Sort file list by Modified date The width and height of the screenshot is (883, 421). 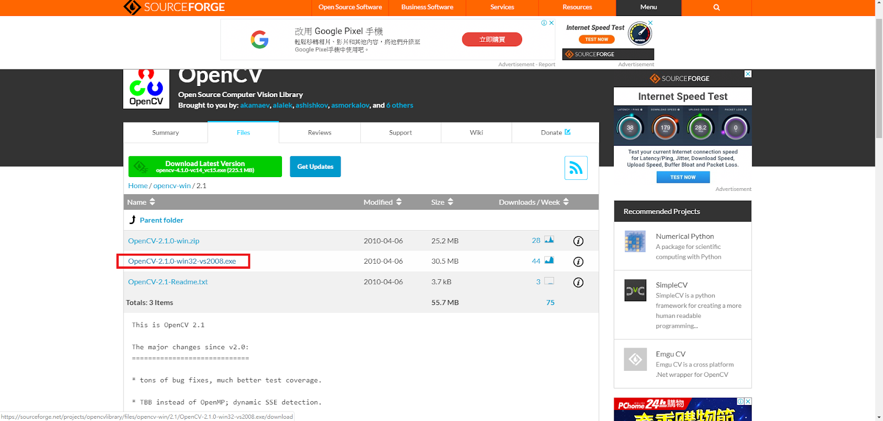click(x=382, y=202)
